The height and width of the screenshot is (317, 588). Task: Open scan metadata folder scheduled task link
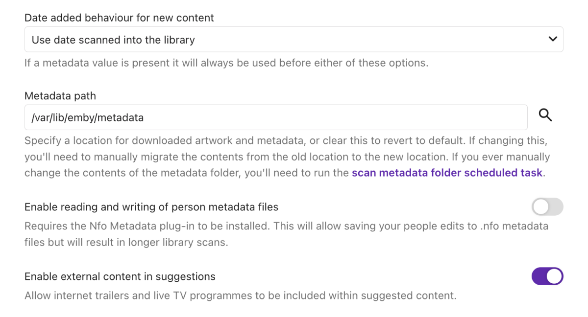click(x=447, y=173)
